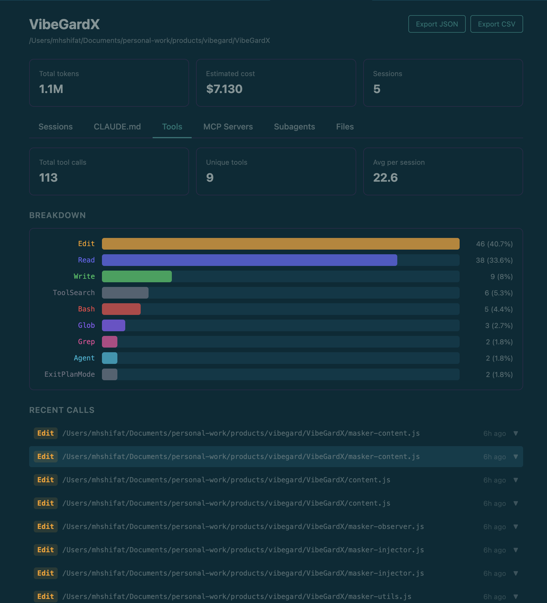Click the Edit badge next to masker-injector.js
This screenshot has width=547, height=603.
click(45, 550)
